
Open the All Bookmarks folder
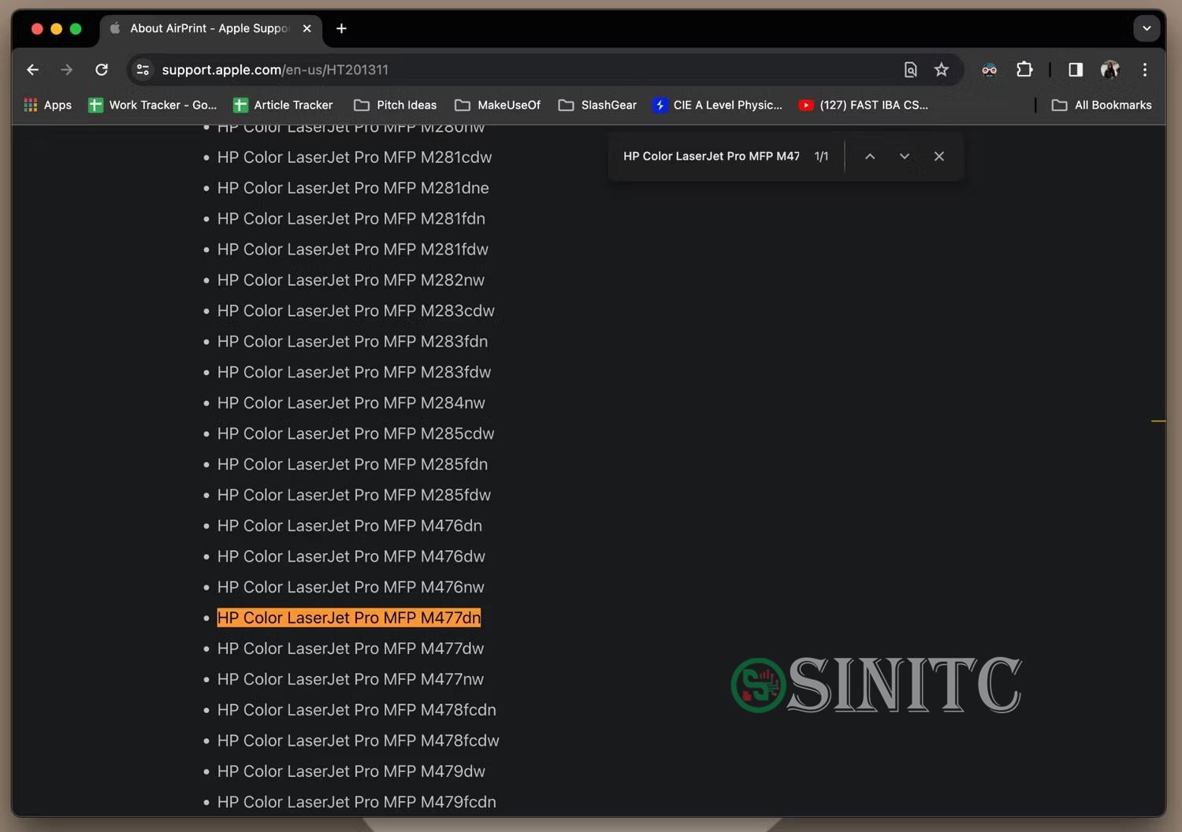1102,105
